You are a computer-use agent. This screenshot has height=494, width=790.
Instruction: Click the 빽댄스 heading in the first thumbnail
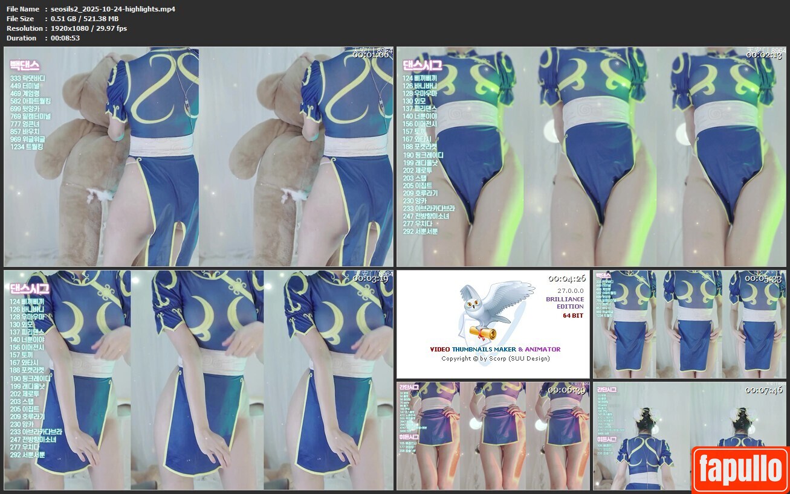(25, 65)
